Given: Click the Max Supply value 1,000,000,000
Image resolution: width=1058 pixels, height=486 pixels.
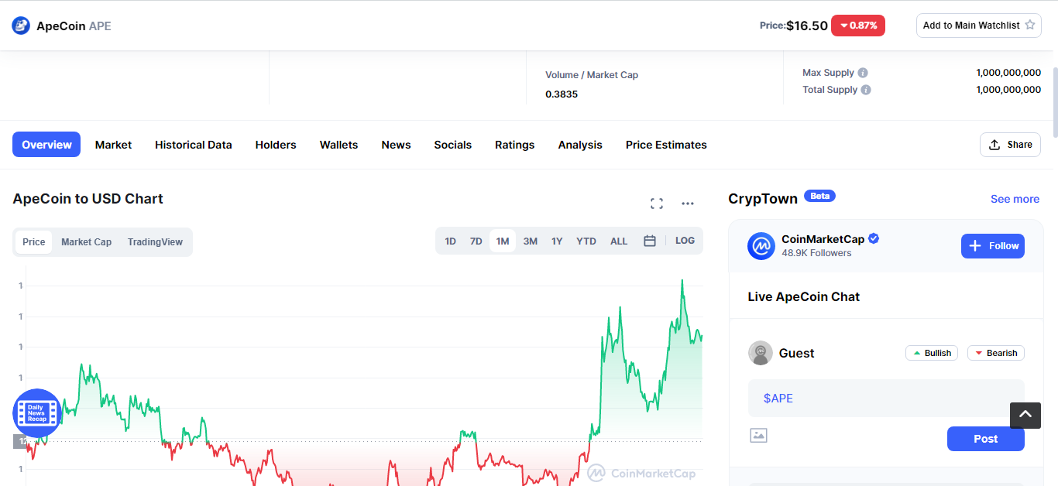Looking at the screenshot, I should (1008, 73).
